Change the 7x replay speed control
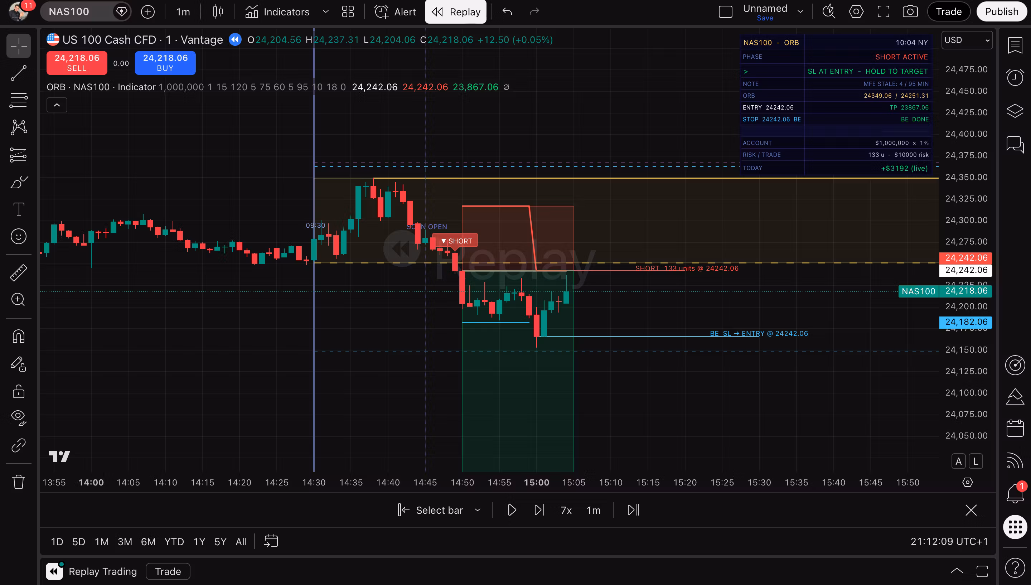 [566, 510]
